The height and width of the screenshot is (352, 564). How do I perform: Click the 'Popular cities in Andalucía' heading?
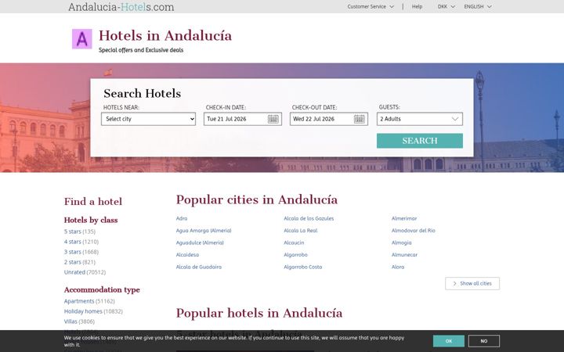click(x=257, y=199)
